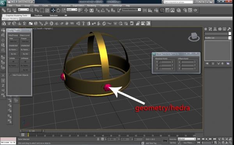Open the Modifiers menu
234x145 pixels.
[x=55, y=6]
